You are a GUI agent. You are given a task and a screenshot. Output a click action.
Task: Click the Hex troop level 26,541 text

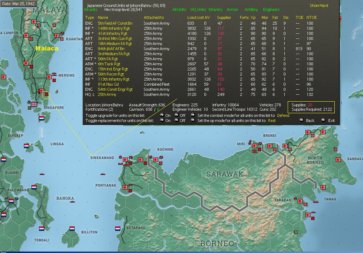click(x=123, y=9)
